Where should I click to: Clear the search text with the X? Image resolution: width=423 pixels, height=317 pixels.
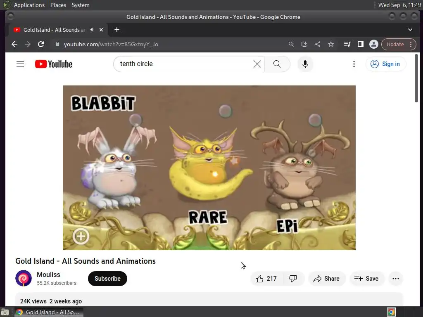(x=257, y=64)
